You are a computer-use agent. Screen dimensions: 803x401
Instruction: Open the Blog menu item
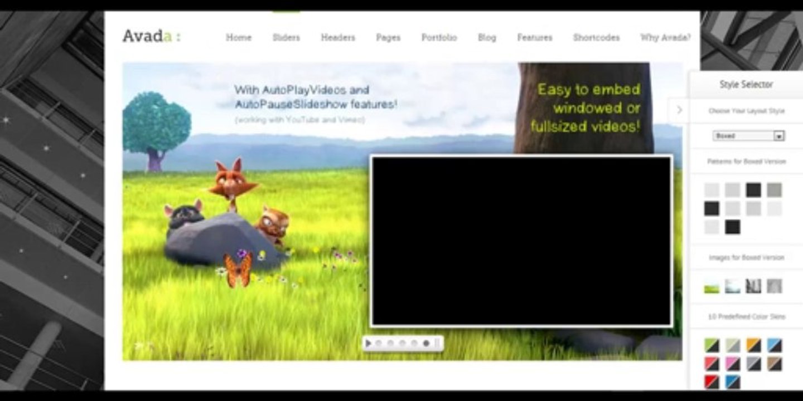click(x=487, y=38)
